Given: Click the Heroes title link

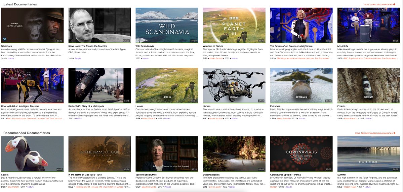Looking at the screenshot, I should (139, 106).
